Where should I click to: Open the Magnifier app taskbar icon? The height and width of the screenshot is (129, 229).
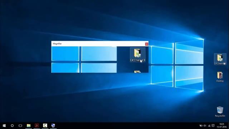[x=53, y=126]
